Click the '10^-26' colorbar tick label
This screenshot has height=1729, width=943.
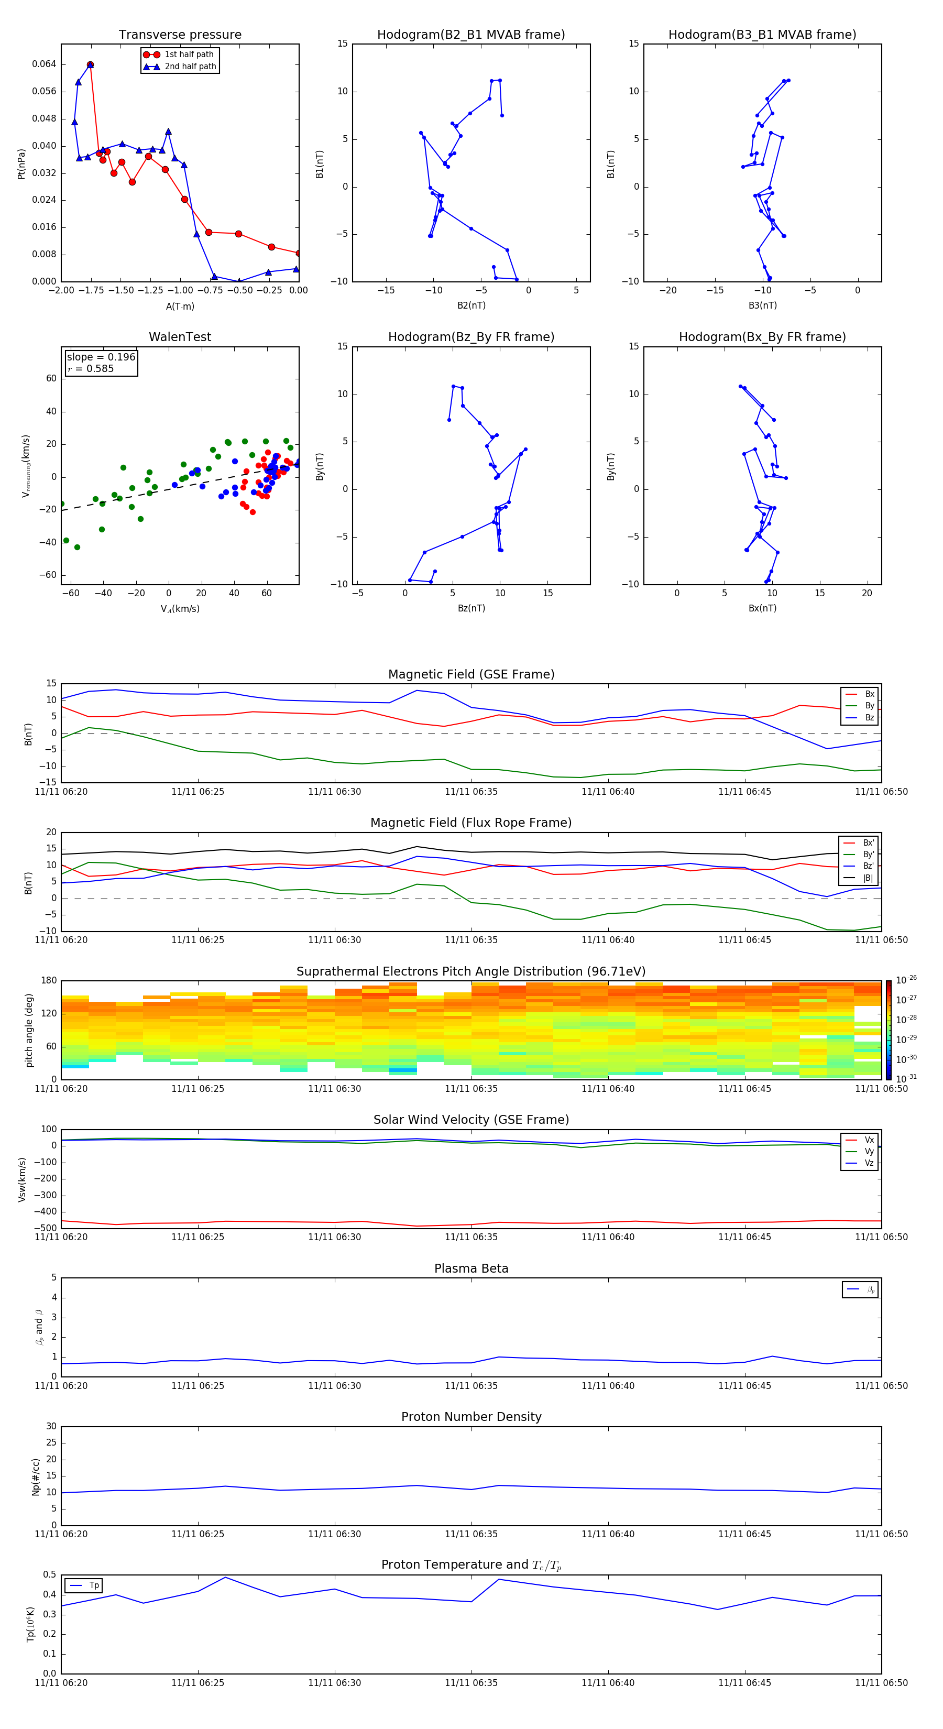click(x=906, y=980)
